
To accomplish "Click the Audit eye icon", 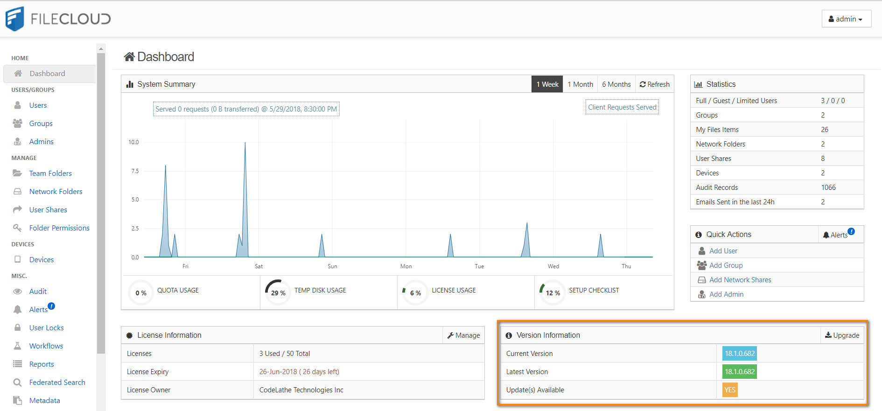I will coord(18,292).
